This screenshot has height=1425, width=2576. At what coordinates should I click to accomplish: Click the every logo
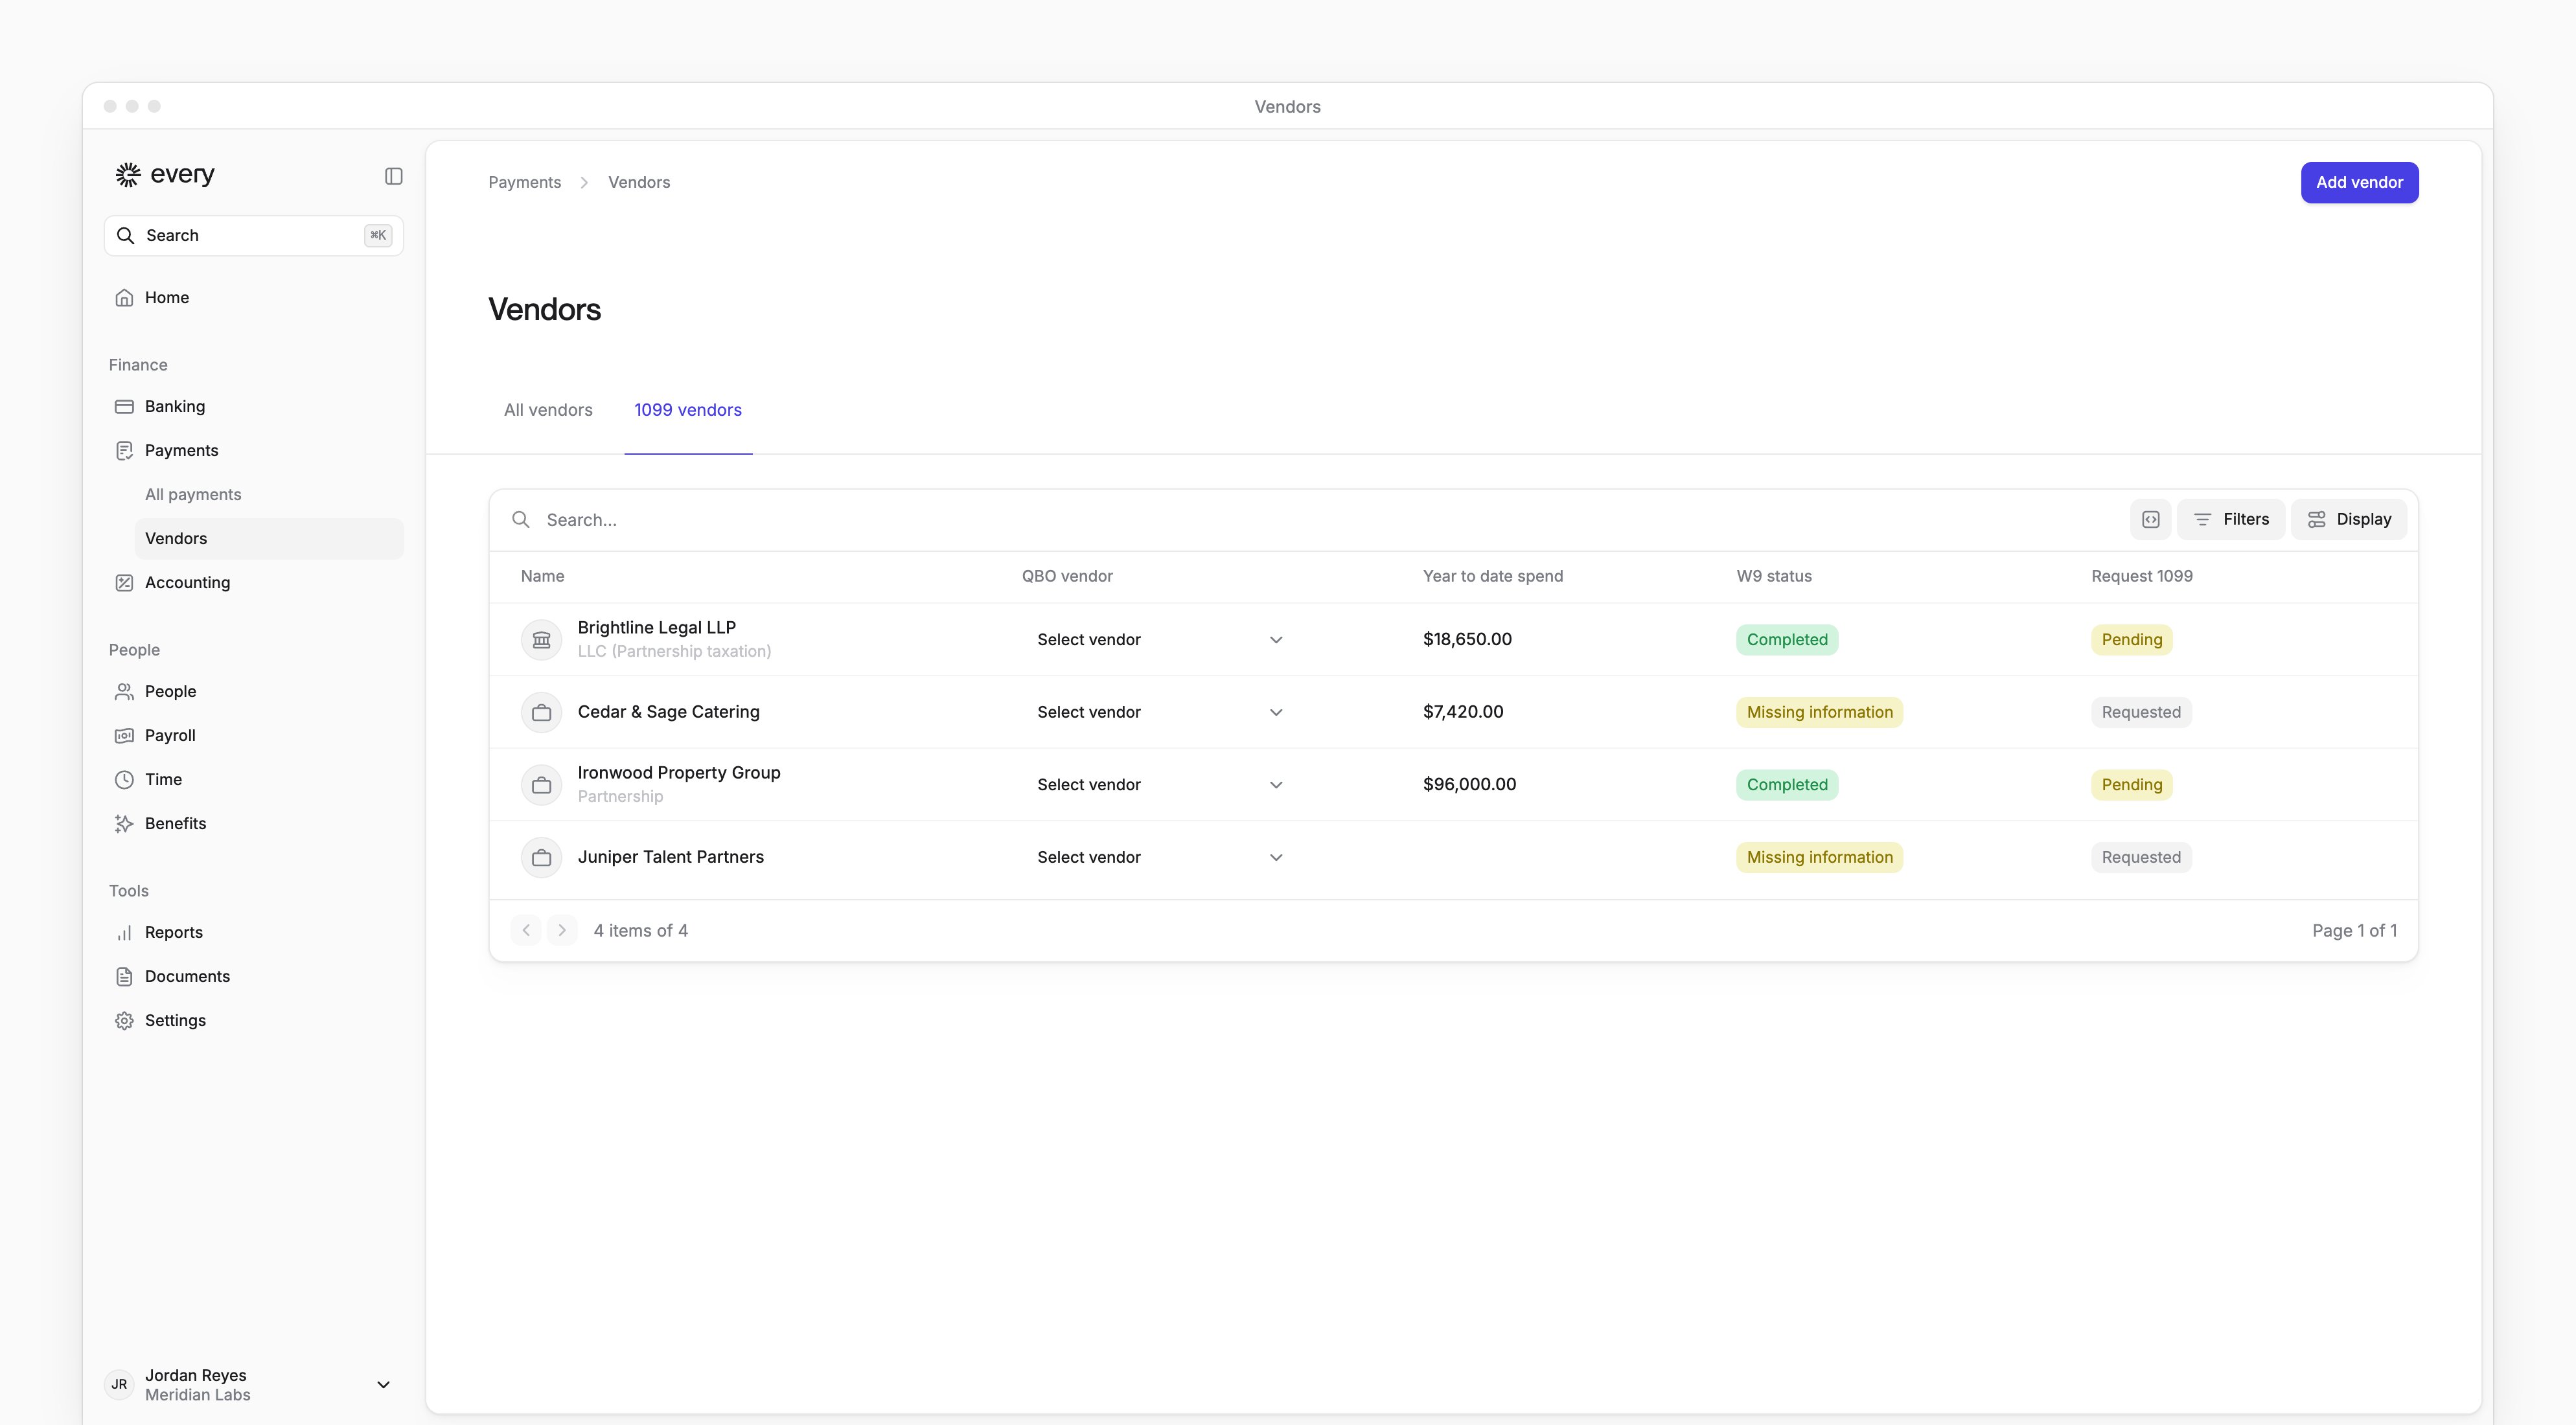point(165,175)
